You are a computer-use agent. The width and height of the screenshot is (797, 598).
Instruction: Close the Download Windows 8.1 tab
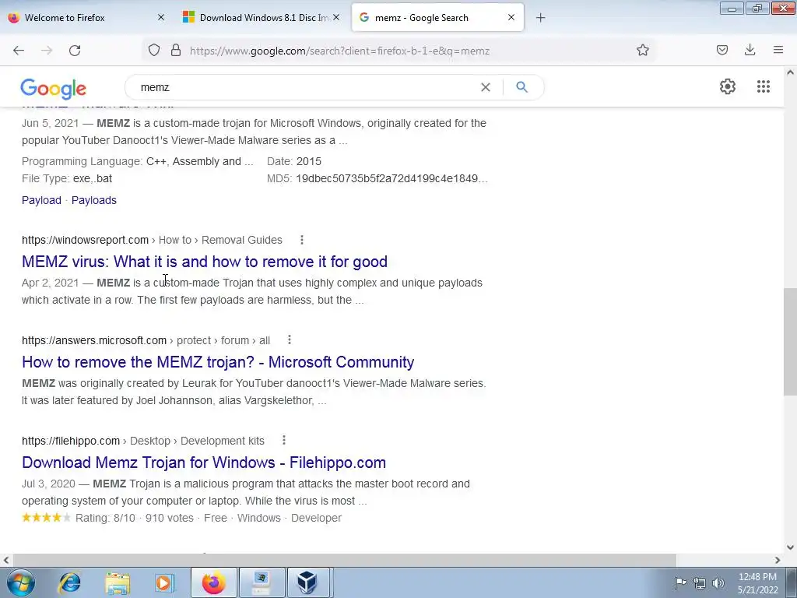(336, 18)
